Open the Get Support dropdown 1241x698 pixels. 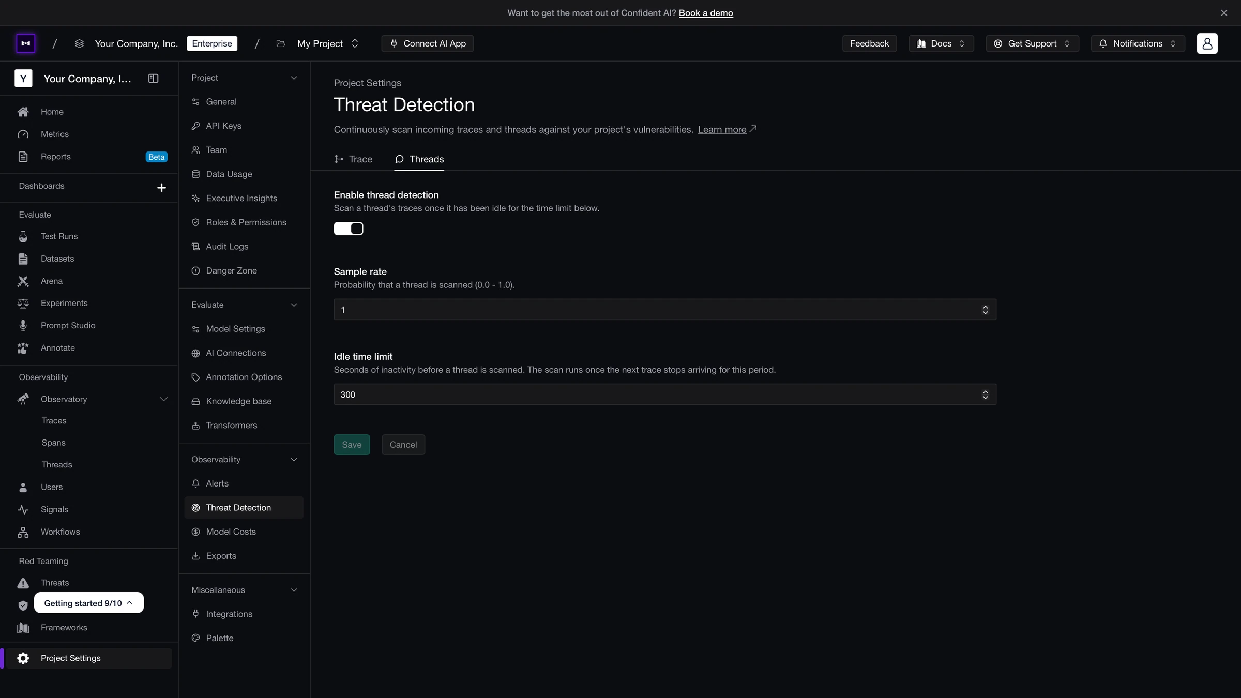(x=1032, y=43)
